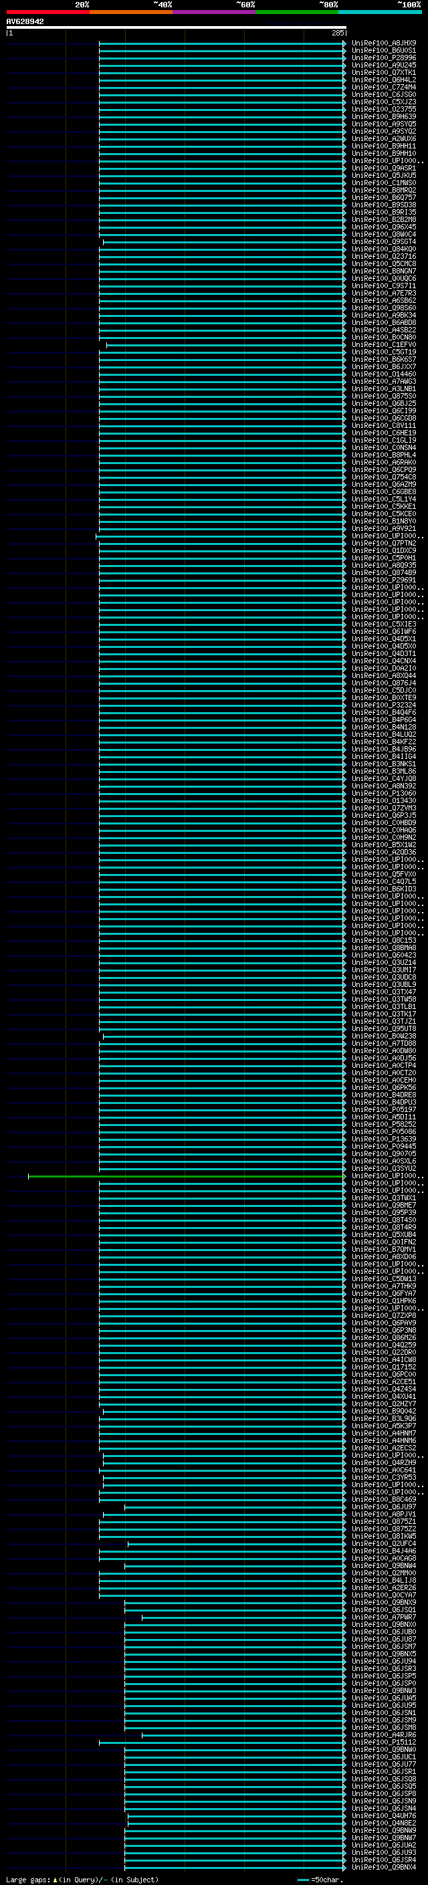
Task: Select hit label UniRef100_Q95P39
Action: [x=384, y=1212]
